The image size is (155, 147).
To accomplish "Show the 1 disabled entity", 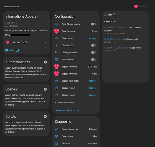I will click(x=64, y=103).
